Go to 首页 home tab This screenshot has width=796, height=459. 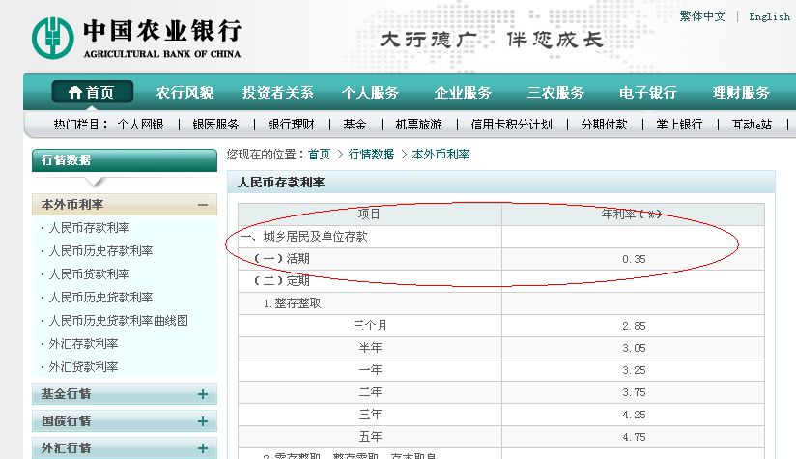tap(93, 92)
